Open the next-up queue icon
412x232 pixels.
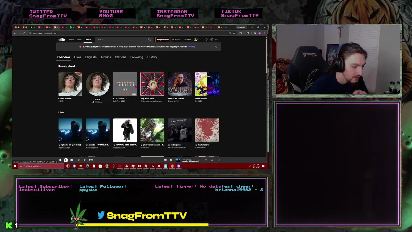click(218, 160)
